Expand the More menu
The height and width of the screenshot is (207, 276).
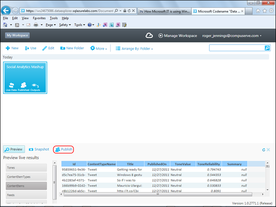[x=98, y=49]
